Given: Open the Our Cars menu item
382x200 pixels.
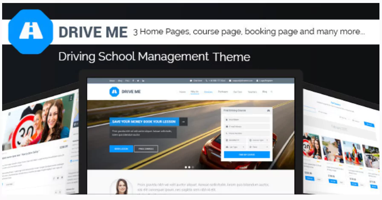Looking at the screenshot, I should click(238, 92).
